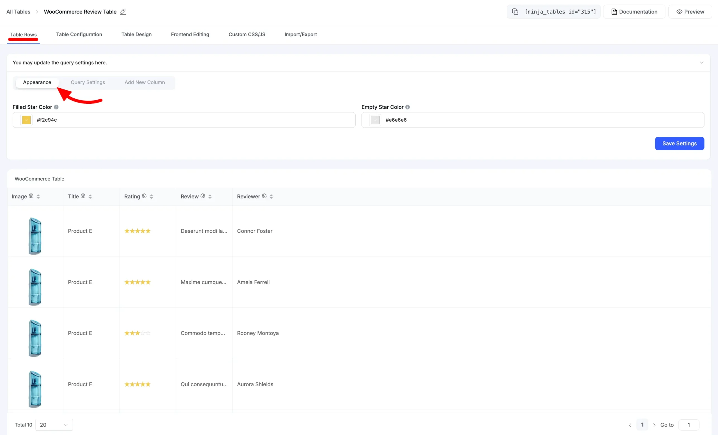Select the Appearance option
This screenshot has height=435, width=718.
[x=37, y=82]
